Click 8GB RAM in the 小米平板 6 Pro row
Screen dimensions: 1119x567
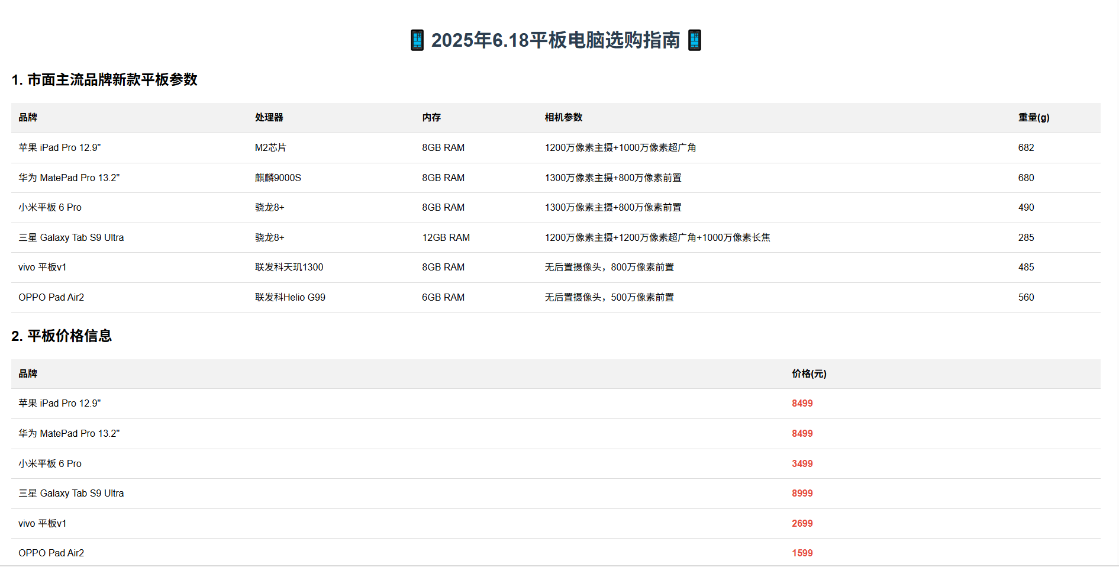pos(443,207)
